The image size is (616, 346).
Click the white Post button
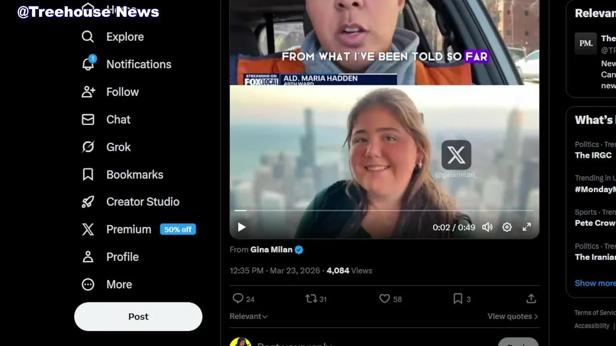138,317
